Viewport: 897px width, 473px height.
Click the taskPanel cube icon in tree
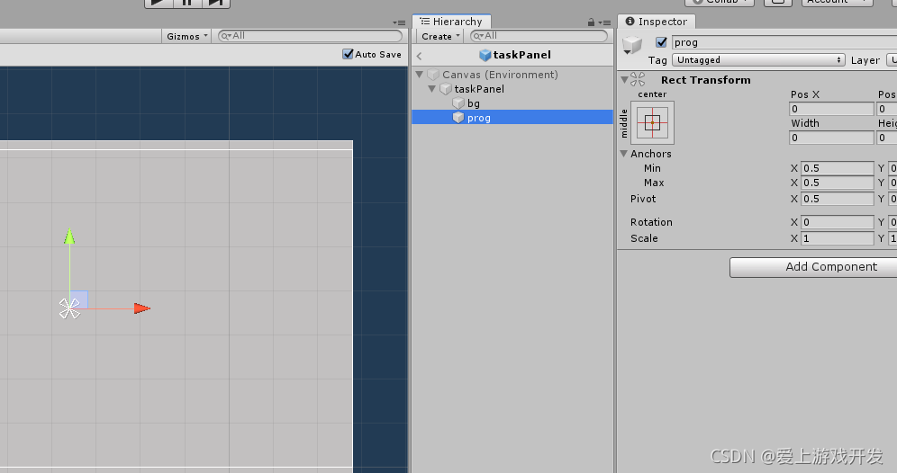point(446,88)
